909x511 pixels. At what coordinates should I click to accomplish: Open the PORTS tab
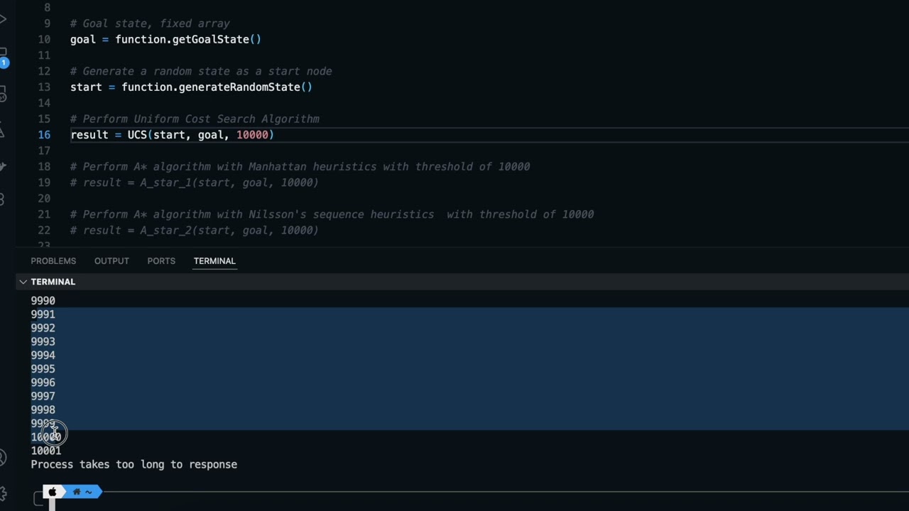(161, 261)
